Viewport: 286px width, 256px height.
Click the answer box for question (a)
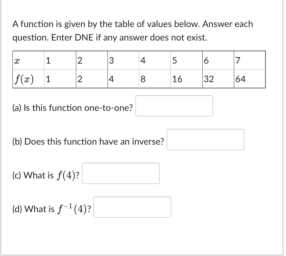tap(174, 106)
